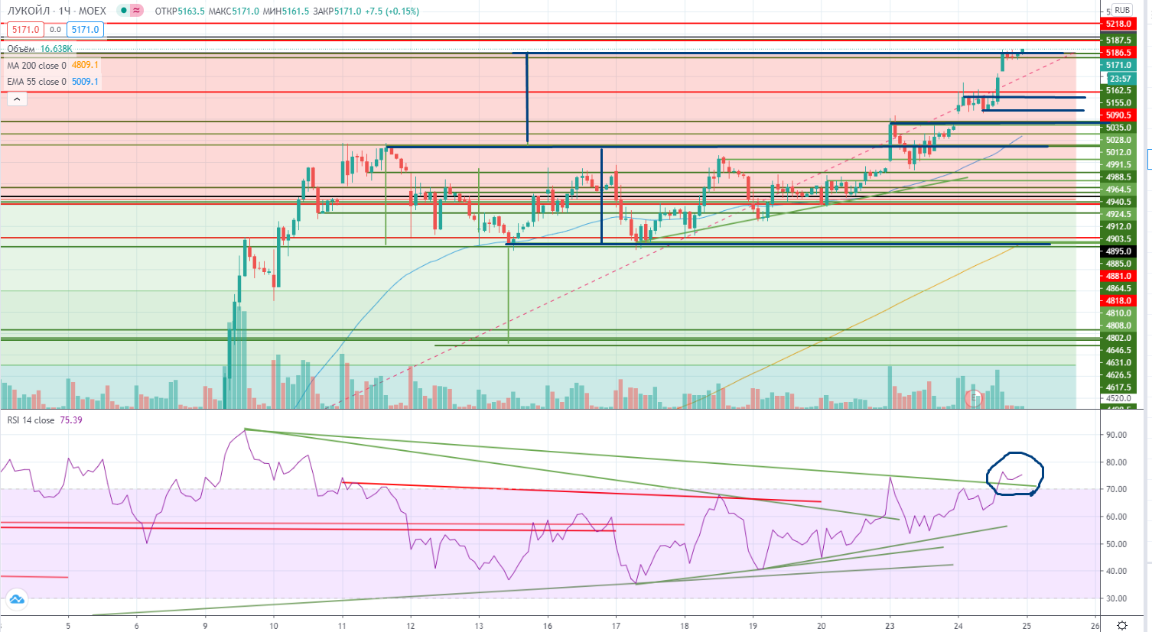Click the black 4895.0 price label
The width and height of the screenshot is (1152, 632).
pos(1118,251)
